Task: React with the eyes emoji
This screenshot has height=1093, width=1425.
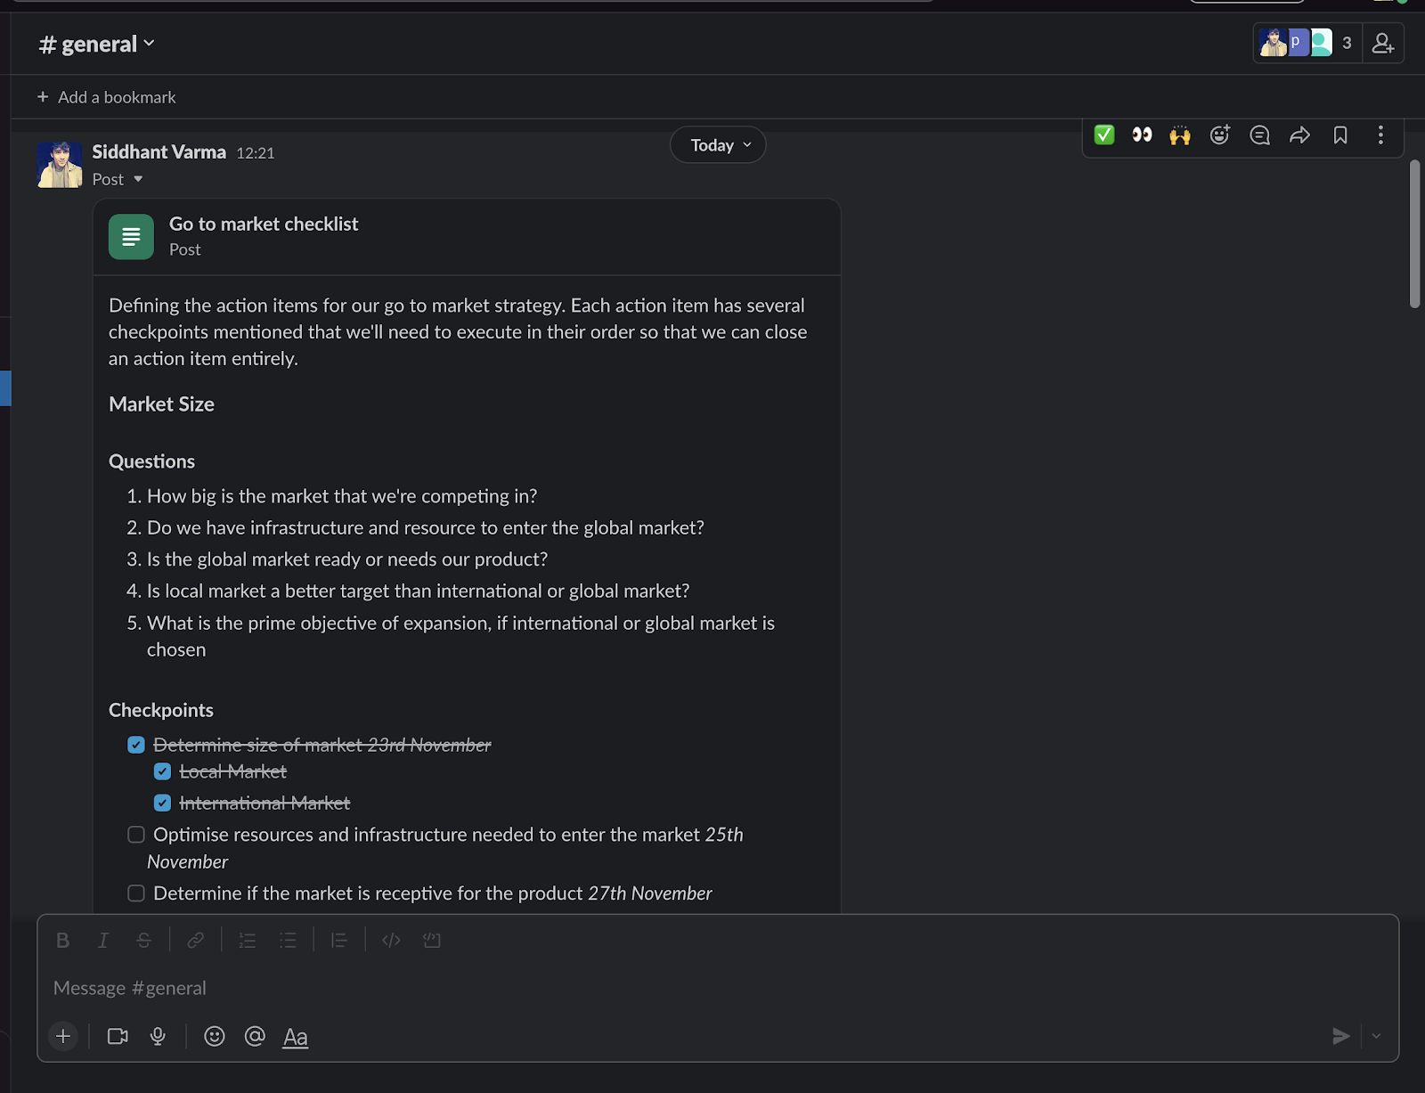Action: 1142,135
